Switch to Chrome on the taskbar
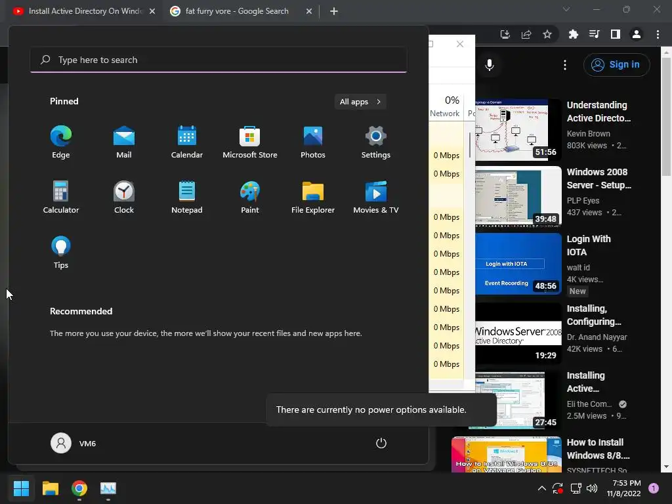The width and height of the screenshot is (672, 504). (x=79, y=488)
